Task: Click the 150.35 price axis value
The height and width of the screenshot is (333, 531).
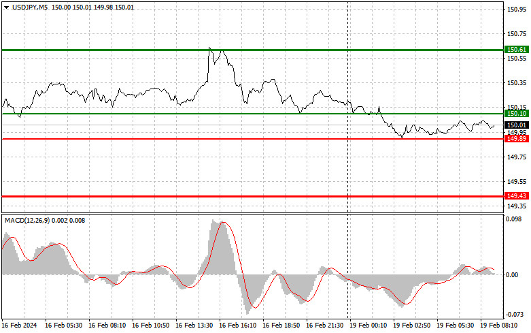Action: pyautogui.click(x=517, y=83)
